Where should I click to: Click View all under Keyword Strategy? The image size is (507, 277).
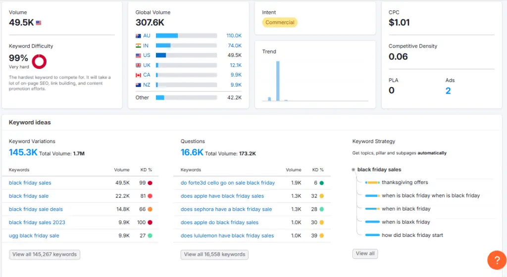(365, 254)
